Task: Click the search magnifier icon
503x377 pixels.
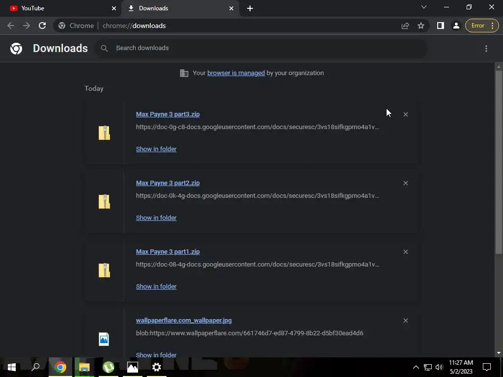Action: tap(104, 49)
